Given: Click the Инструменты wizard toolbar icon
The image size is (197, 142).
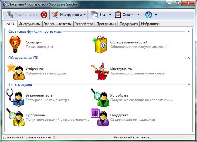Looking at the screenshot, I should [55, 15].
